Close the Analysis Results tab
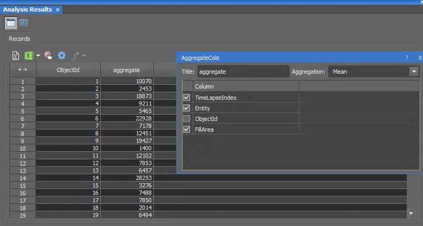This screenshot has width=423, height=226. (58, 10)
